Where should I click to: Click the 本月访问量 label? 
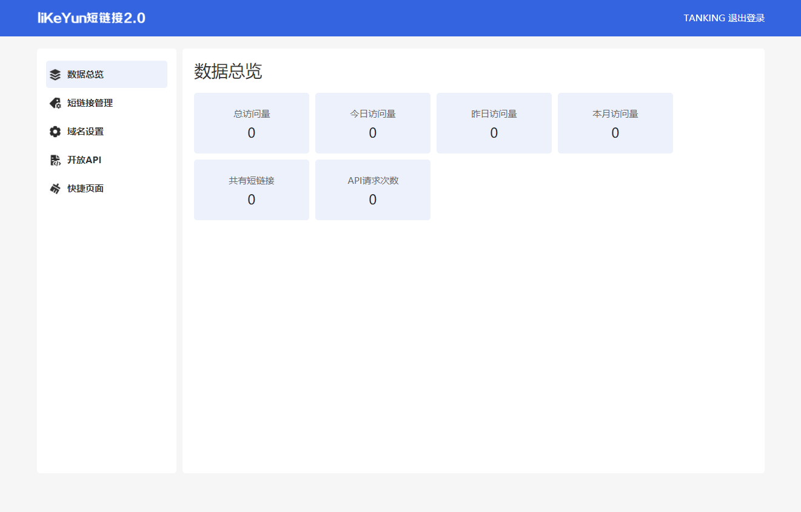click(x=615, y=113)
